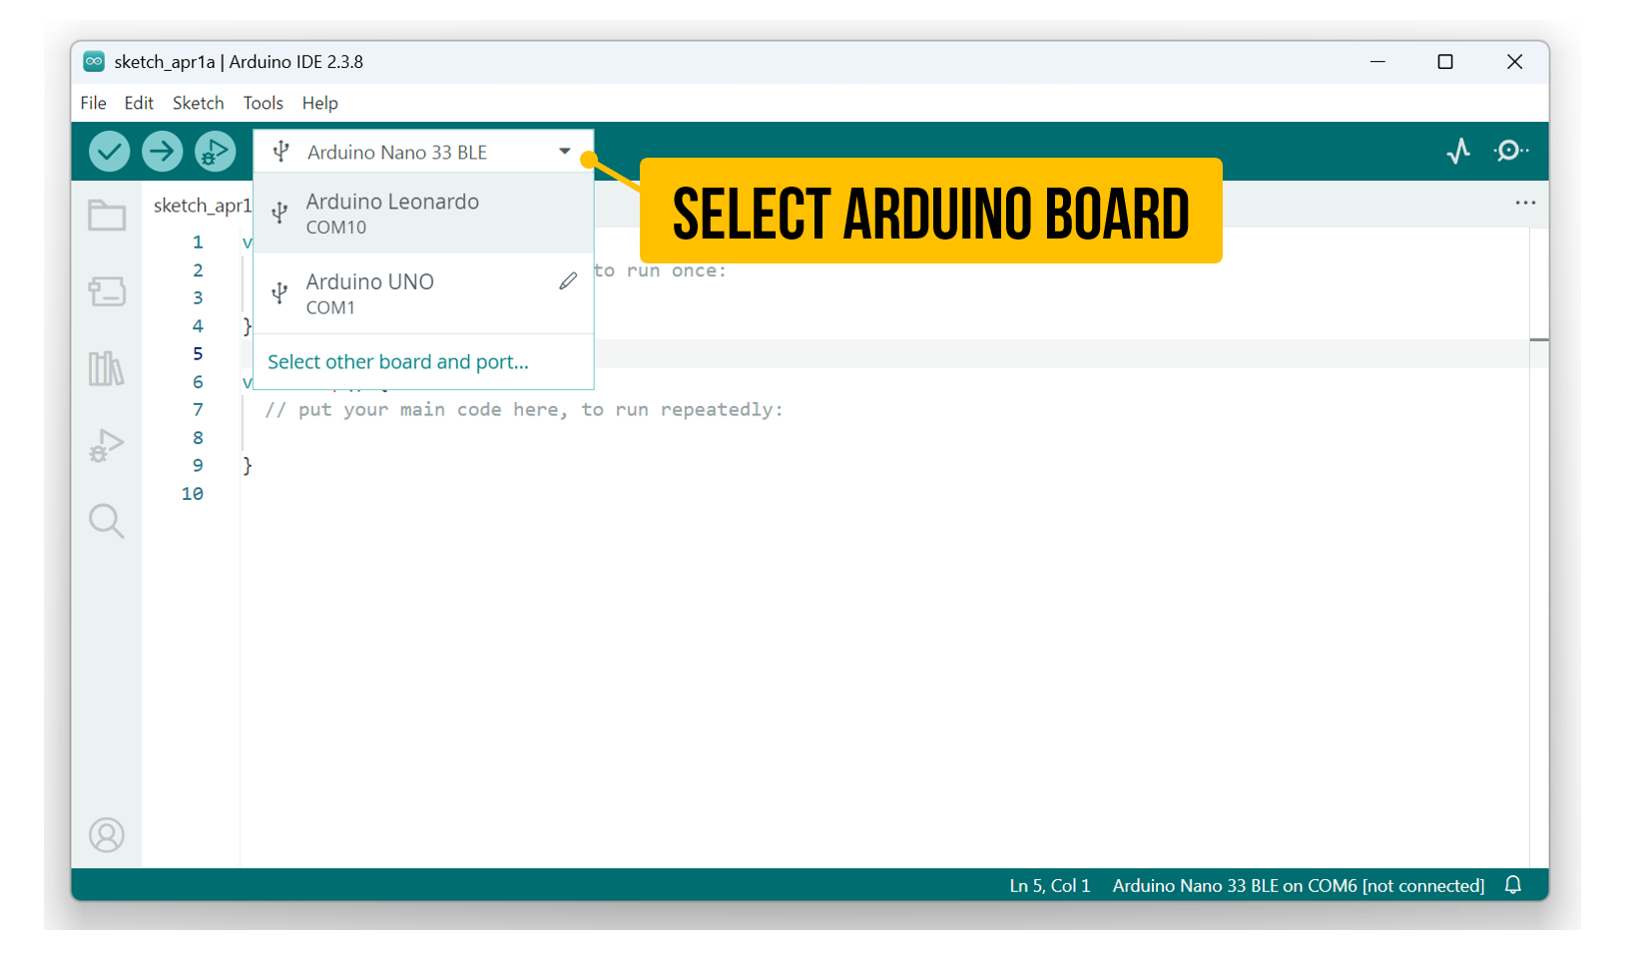
Task: Click the Verify checkmark button
Action: point(110,152)
